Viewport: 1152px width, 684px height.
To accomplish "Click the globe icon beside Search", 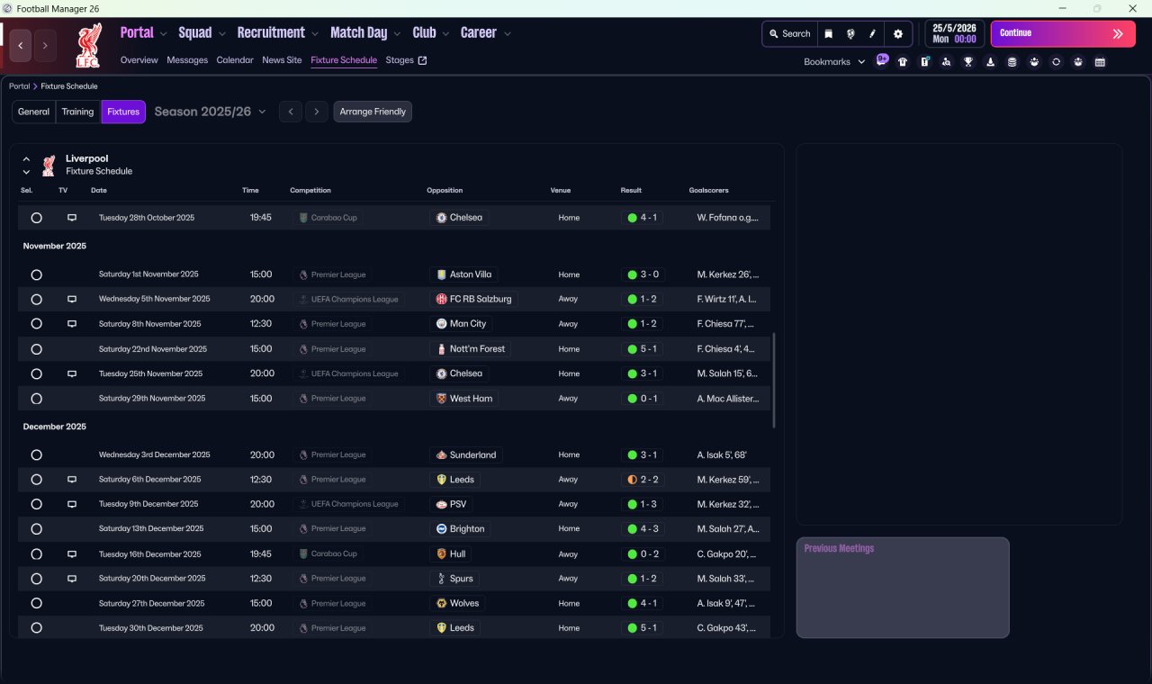I will (x=850, y=34).
